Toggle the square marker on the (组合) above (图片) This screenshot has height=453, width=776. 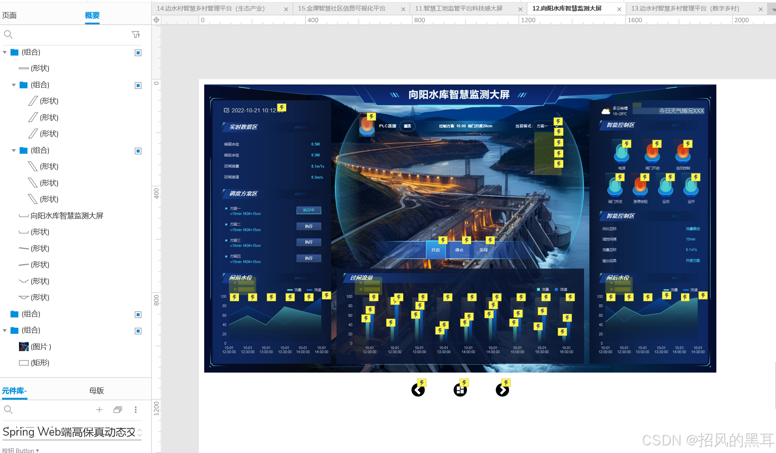point(138,331)
